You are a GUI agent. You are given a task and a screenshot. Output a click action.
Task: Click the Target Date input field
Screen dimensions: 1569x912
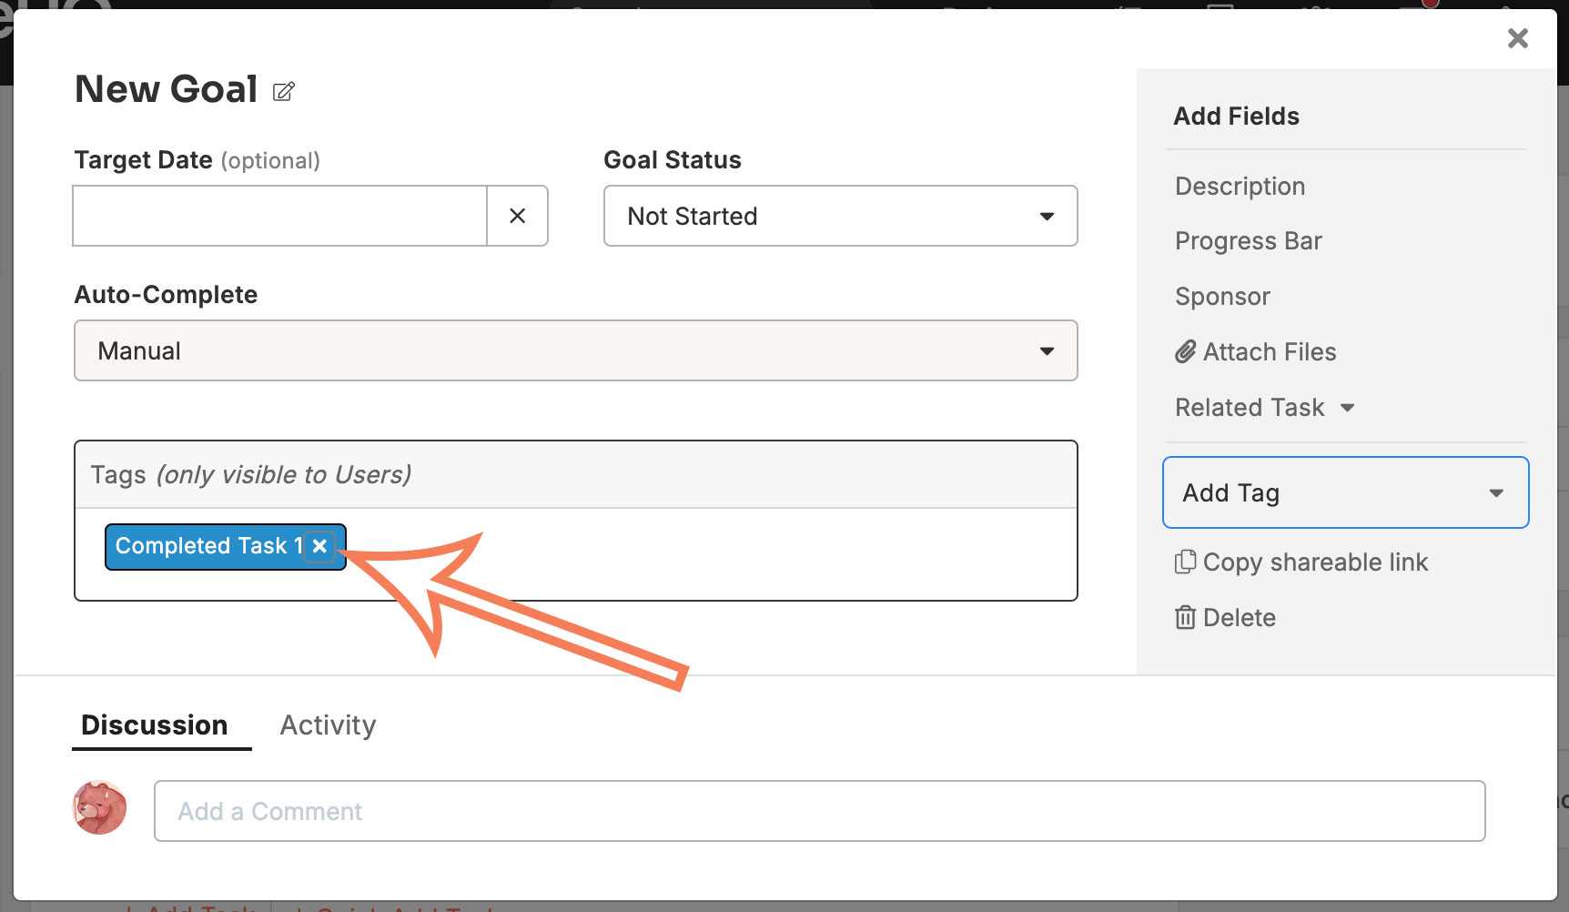pyautogui.click(x=280, y=216)
